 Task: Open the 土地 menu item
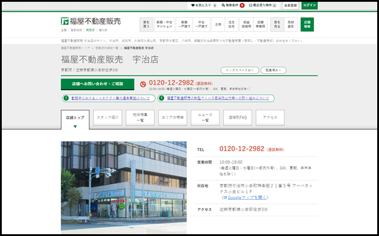218,24
